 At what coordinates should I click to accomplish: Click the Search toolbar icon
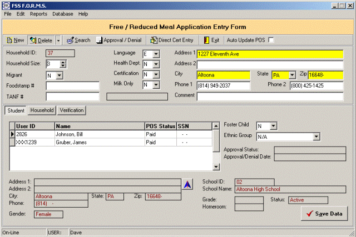[70, 41]
